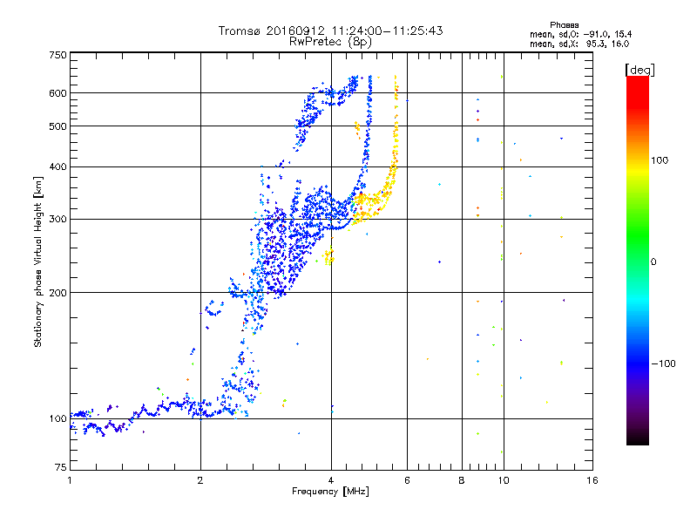Viewport: 697px width, 523px height.
Task: Click the "-100" colorbar tick label
Action: 664,363
